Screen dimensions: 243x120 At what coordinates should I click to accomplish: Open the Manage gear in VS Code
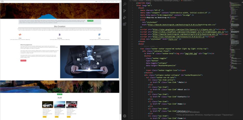tap(124, 116)
